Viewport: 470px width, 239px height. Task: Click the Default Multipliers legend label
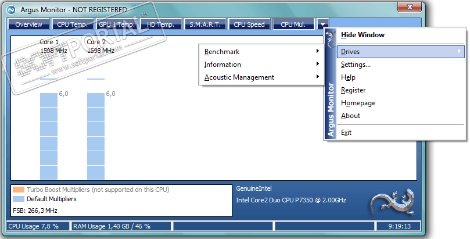coord(52,199)
